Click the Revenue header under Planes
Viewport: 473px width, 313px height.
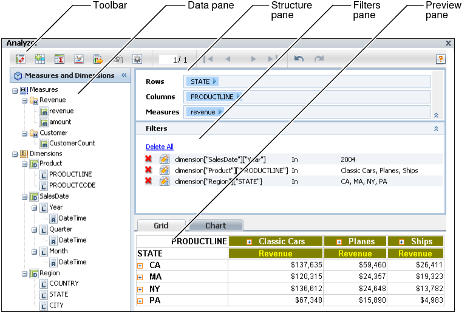355,253
